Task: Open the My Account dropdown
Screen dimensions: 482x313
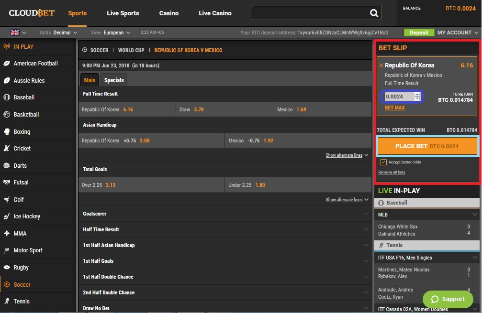Action: click(x=458, y=32)
